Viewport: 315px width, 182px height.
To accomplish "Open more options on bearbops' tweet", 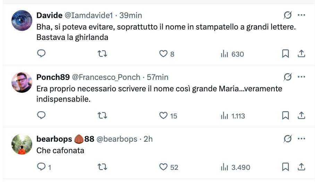I will [301, 139].
